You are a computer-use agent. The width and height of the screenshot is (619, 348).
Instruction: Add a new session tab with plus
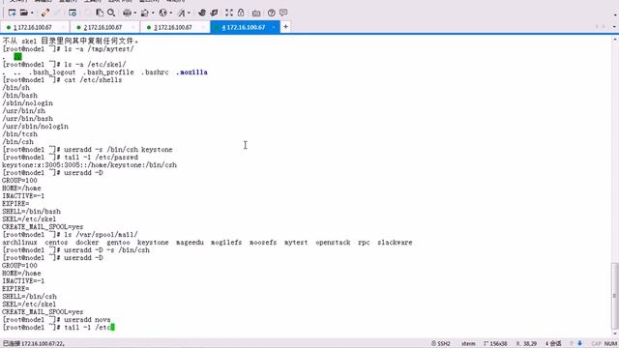tap(285, 27)
